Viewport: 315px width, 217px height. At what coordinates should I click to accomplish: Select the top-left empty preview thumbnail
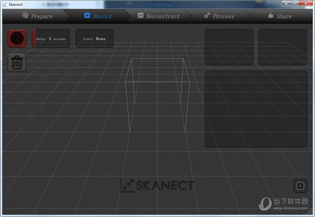(229, 47)
